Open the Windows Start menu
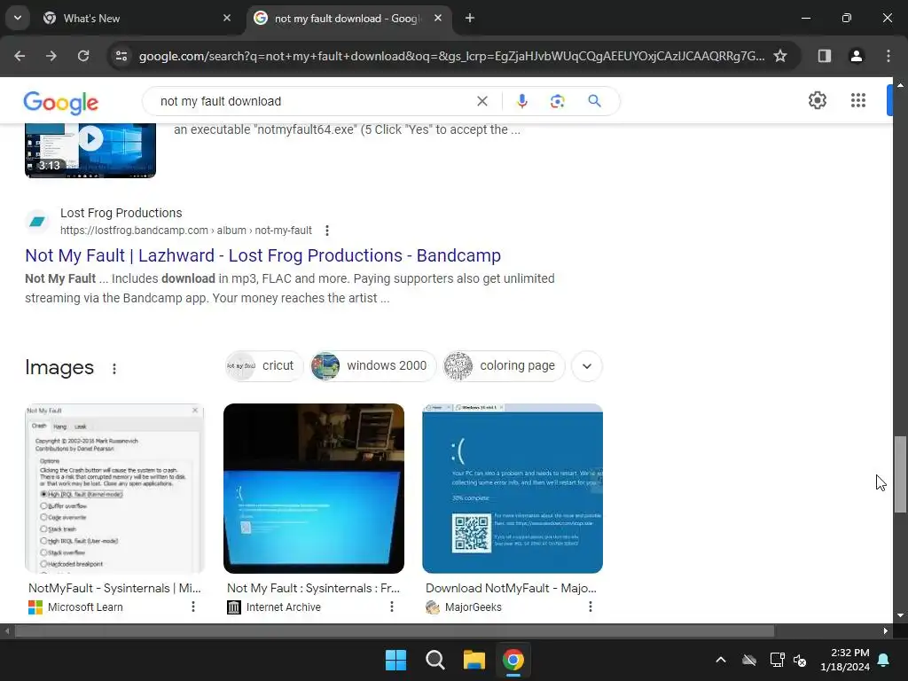The image size is (908, 681). [396, 660]
